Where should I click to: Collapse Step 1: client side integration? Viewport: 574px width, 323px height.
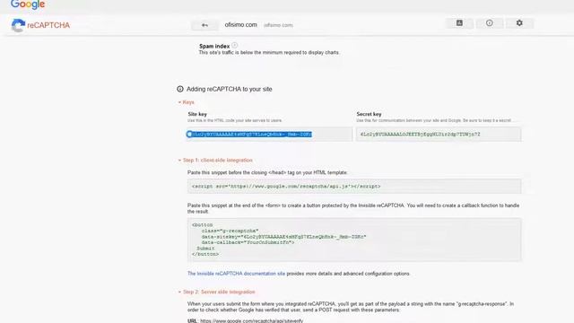coord(215,160)
